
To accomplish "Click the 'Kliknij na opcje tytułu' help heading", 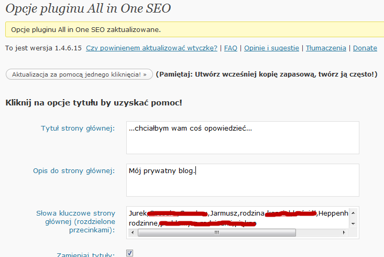I will point(93,102).
